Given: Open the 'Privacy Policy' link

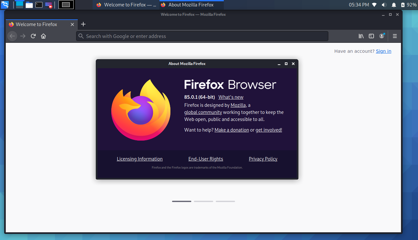Looking at the screenshot, I should 263,159.
